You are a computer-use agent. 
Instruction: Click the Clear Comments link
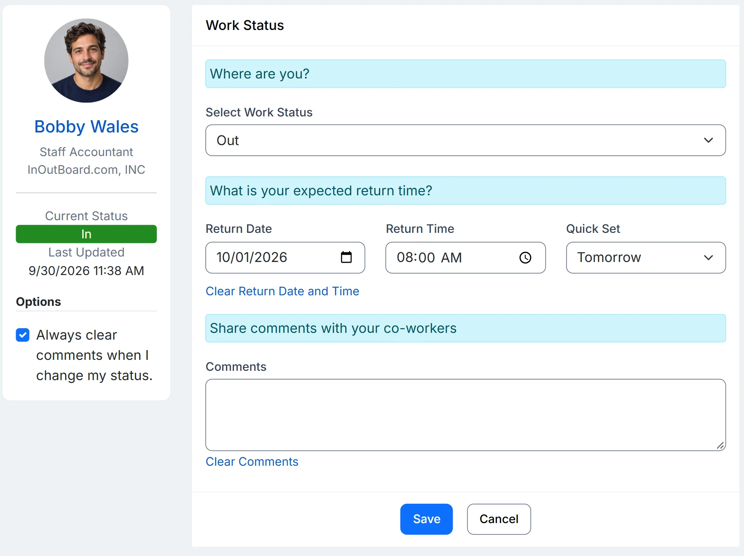pyautogui.click(x=252, y=462)
